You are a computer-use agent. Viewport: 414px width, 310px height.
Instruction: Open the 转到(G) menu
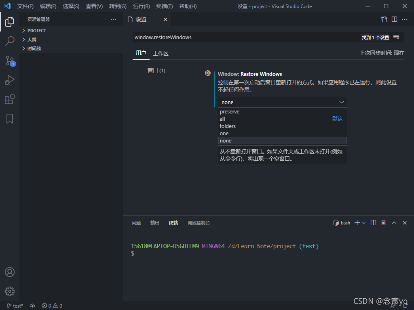click(x=118, y=6)
